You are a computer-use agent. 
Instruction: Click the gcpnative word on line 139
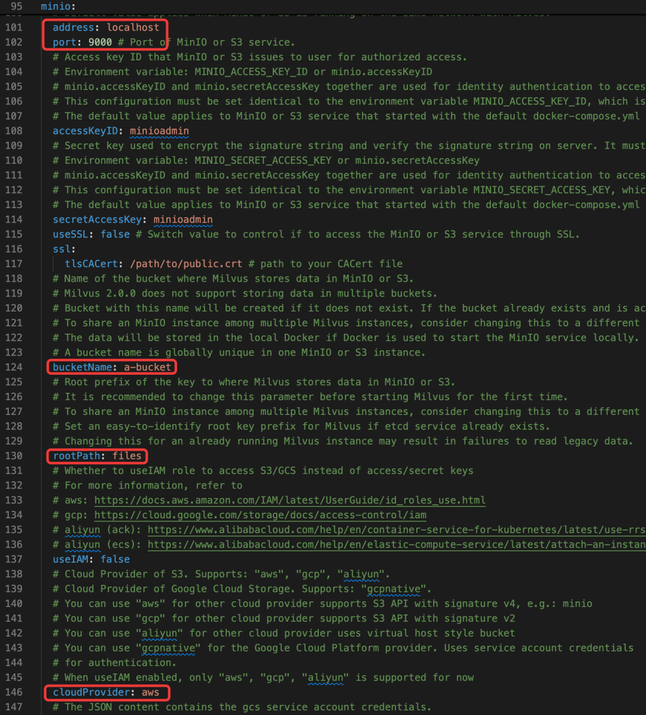393,589
